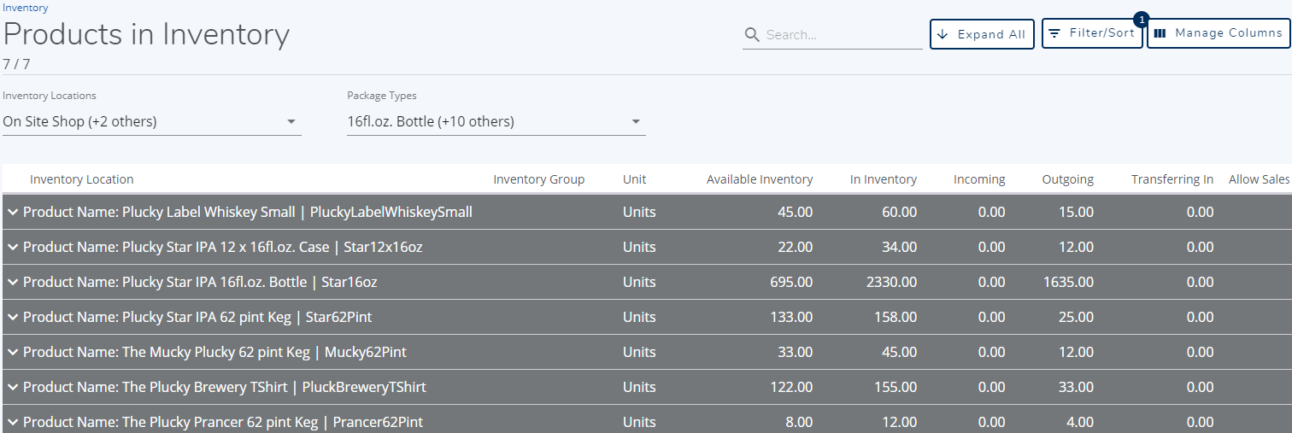Expand The Mucky Plucky 62 pint Keg chevron
The width and height of the screenshot is (1292, 433).
point(13,352)
